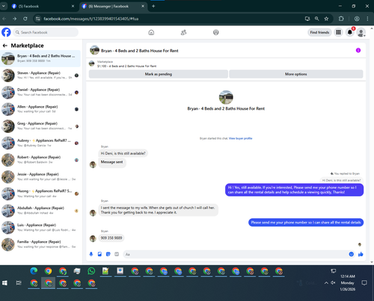Image resolution: width=374 pixels, height=301 pixels.
Task: Open conversation information purple icon
Action: point(358,50)
